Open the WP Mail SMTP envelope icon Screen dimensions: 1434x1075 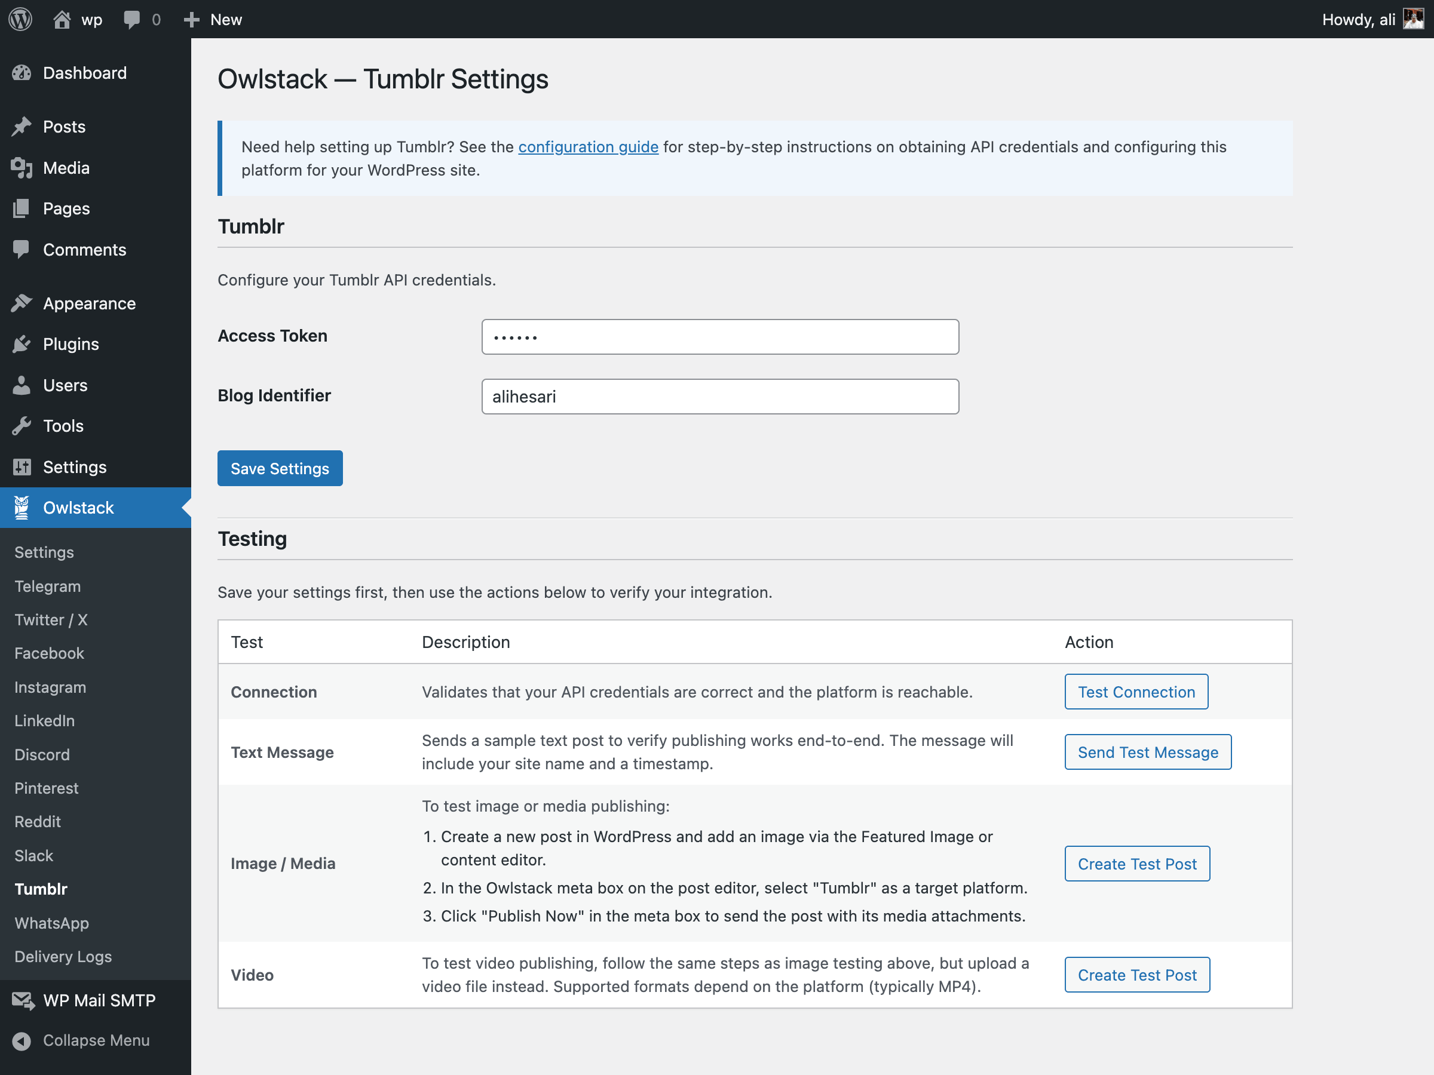(23, 1000)
